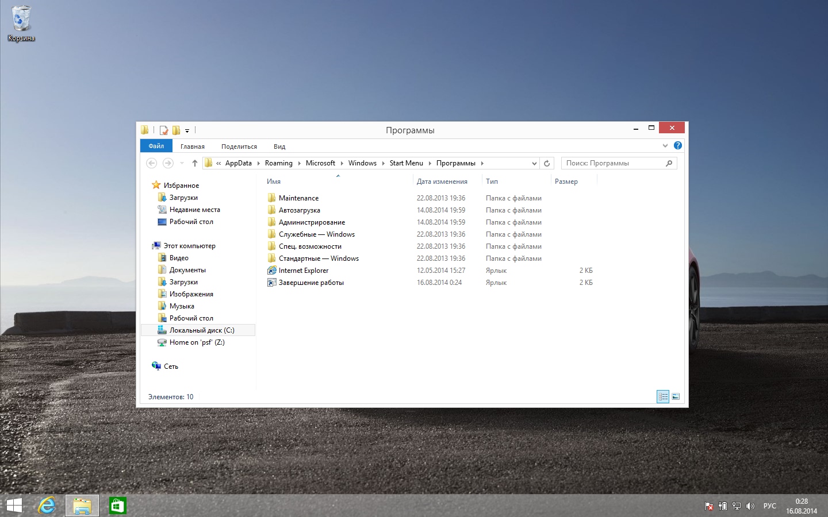Screen dimensions: 828x517
Task: Click Start Menu in the address breadcrumb
Action: pyautogui.click(x=407, y=163)
